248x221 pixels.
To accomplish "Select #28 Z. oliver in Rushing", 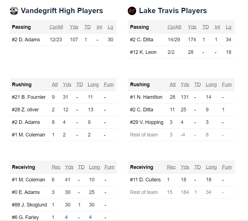I will pos(25,110).
